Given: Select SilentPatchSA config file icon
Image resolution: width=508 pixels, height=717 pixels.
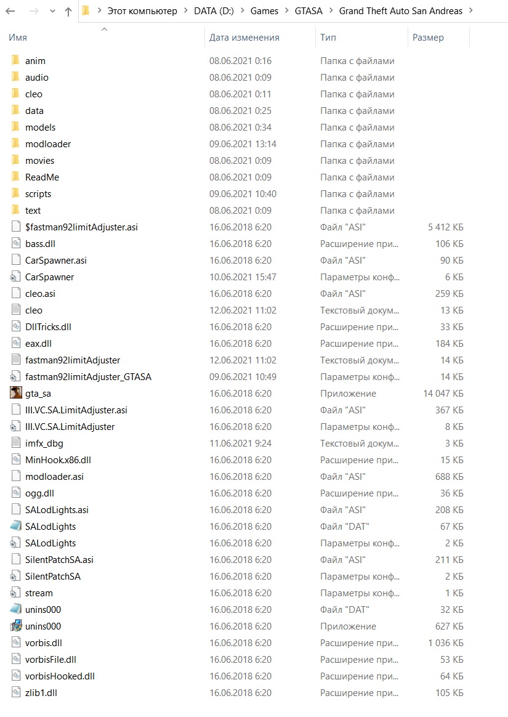Looking at the screenshot, I should coord(15,576).
